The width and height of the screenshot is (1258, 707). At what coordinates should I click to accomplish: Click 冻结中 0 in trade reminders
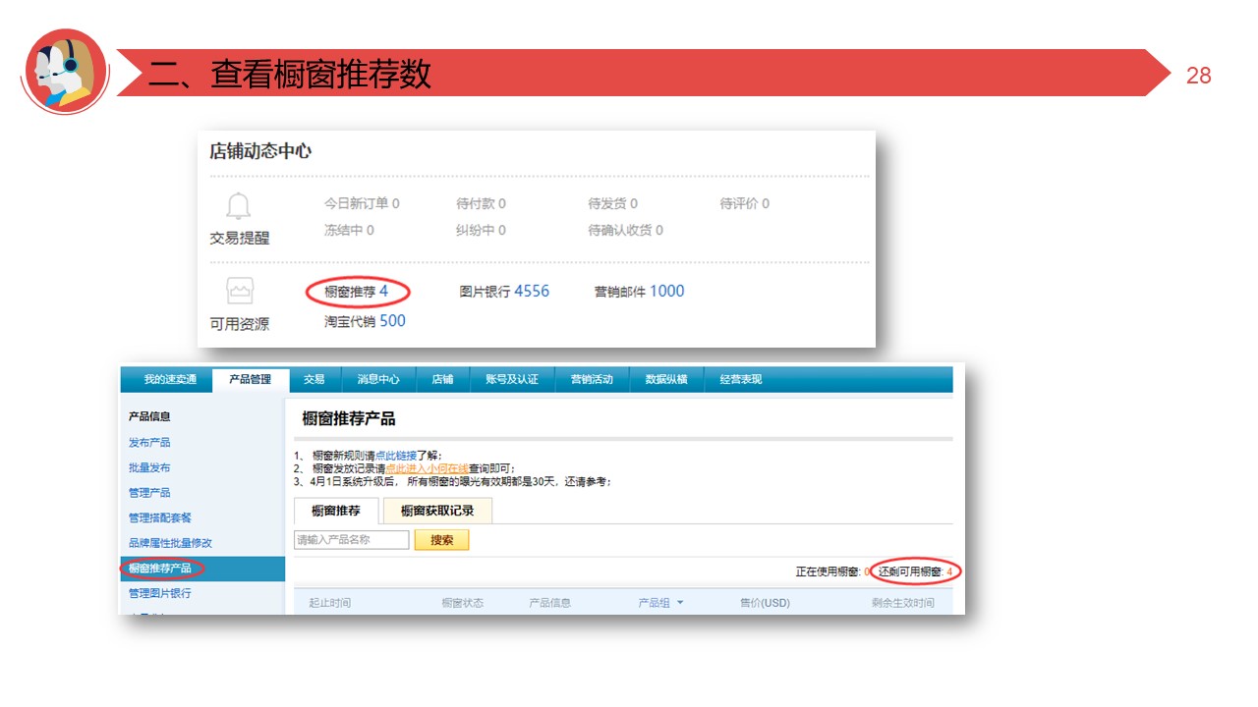click(x=349, y=231)
